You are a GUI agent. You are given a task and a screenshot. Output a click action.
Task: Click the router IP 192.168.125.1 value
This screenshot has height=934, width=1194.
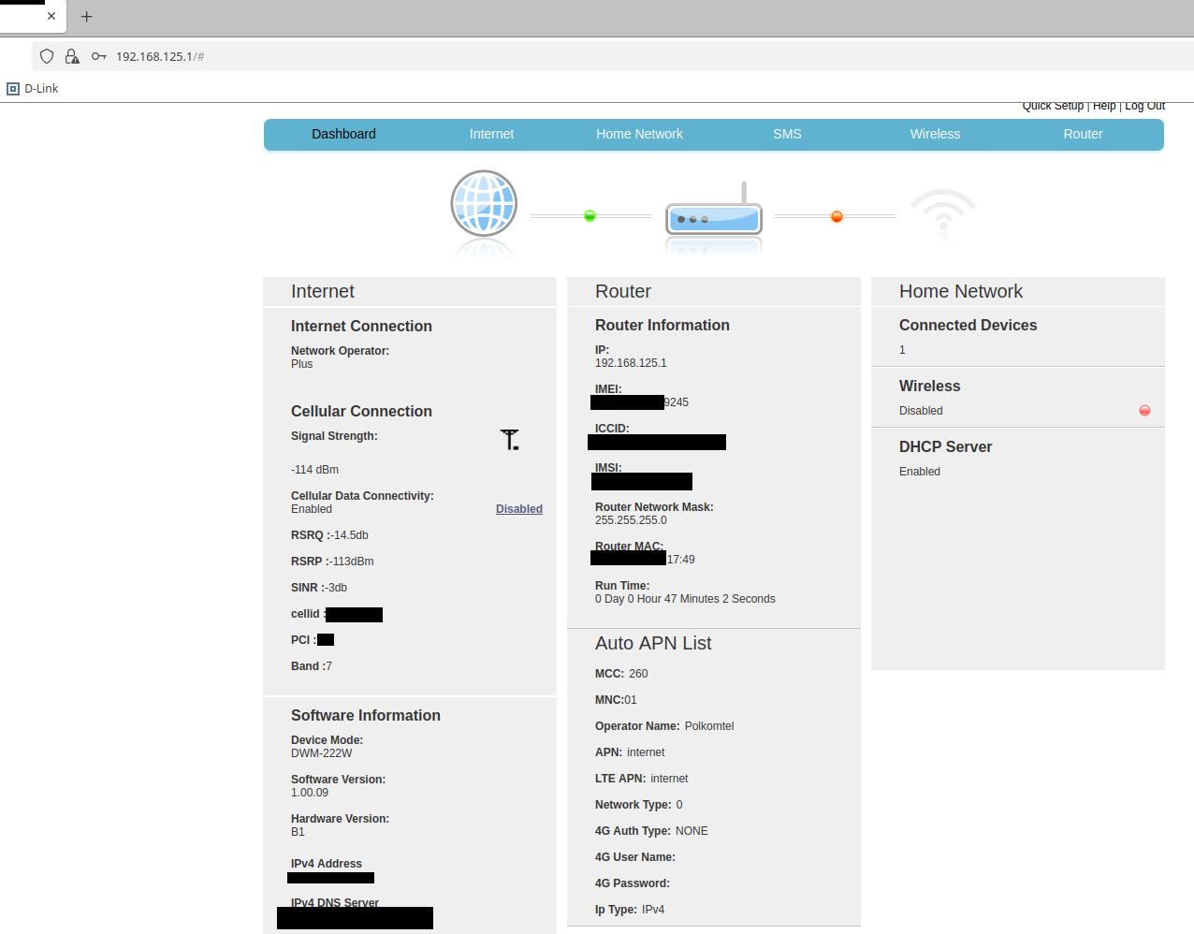click(x=631, y=363)
